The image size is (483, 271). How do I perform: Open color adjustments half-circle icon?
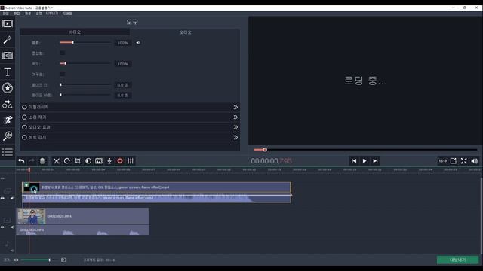pos(88,160)
